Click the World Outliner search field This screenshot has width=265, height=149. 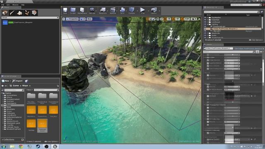click(231, 12)
